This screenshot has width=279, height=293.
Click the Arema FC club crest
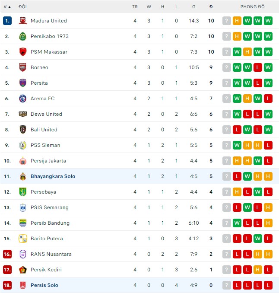click(x=23, y=99)
